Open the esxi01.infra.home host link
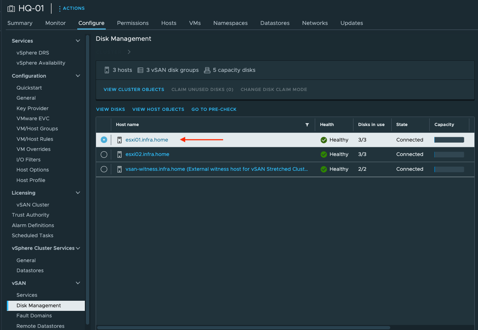478x330 pixels. (x=147, y=140)
